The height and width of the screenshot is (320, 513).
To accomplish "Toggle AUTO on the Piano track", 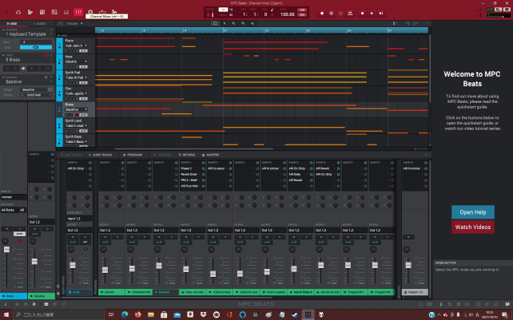I will [x=82, y=51].
